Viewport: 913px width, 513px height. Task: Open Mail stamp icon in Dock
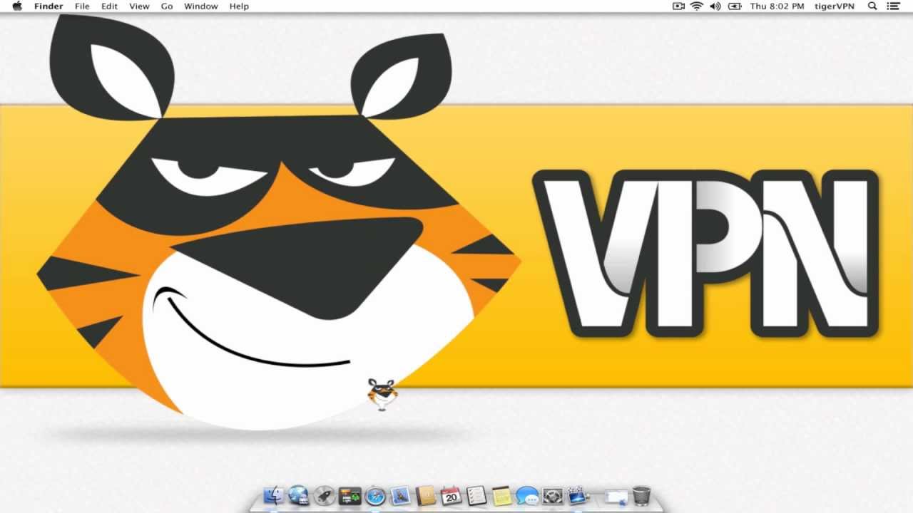(x=401, y=496)
